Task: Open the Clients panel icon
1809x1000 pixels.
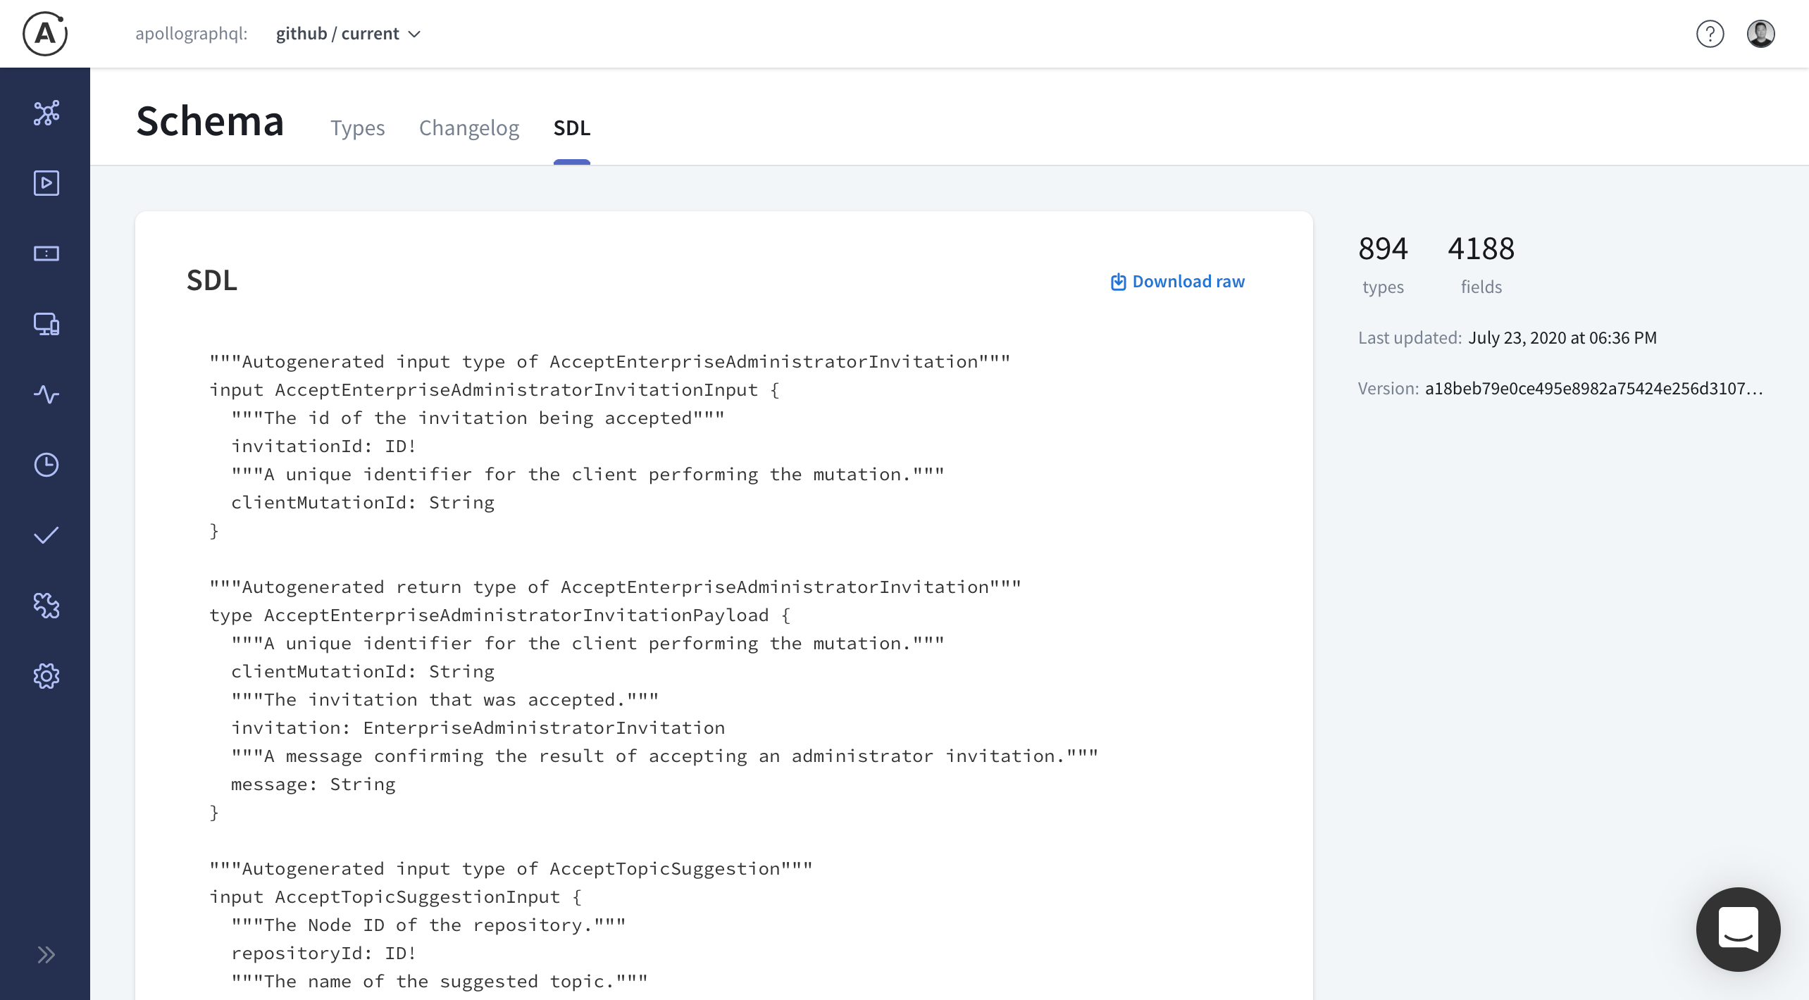Action: click(x=45, y=324)
